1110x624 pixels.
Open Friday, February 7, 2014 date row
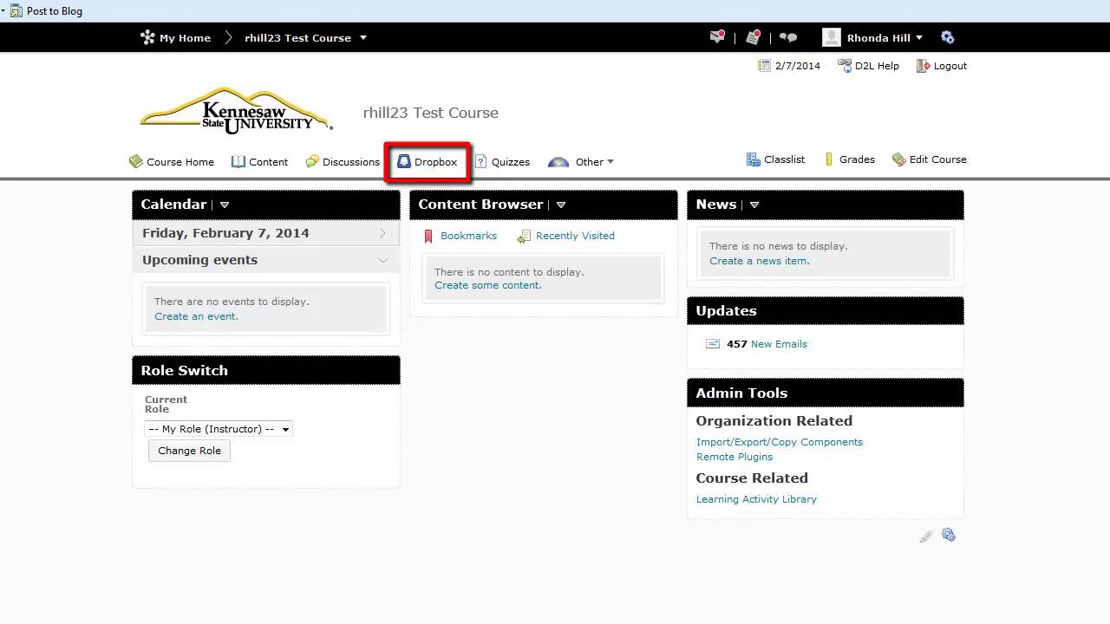[x=266, y=233]
